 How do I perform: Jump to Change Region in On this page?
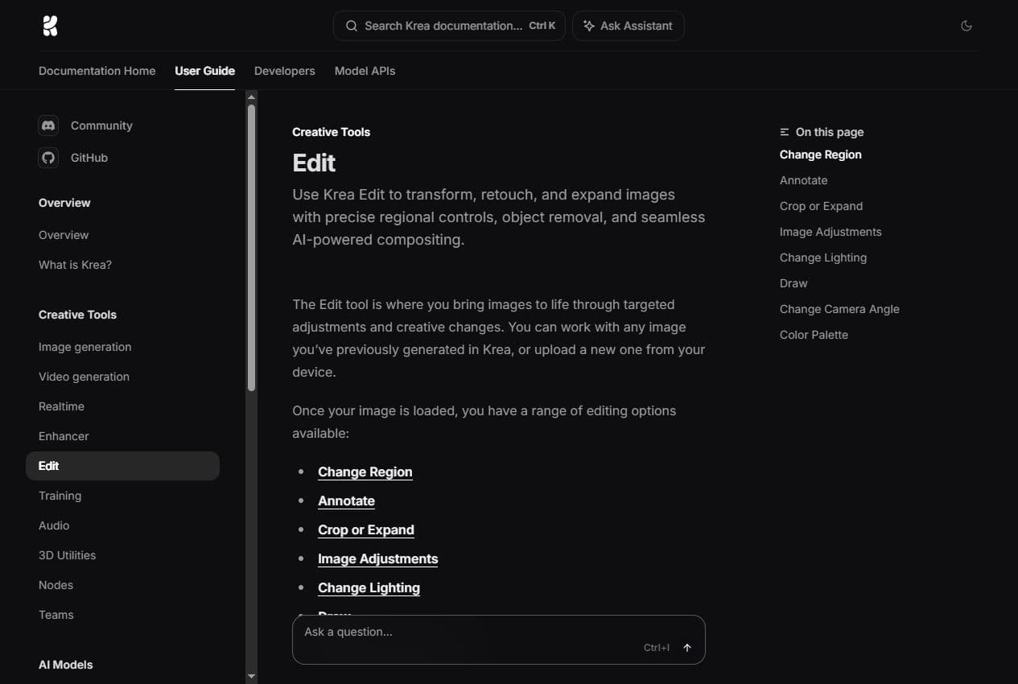[821, 155]
